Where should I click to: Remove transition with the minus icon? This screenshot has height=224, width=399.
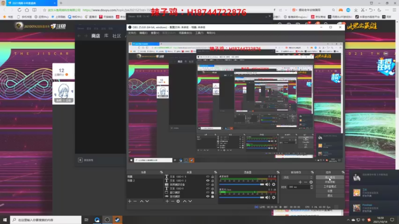pos(306,182)
